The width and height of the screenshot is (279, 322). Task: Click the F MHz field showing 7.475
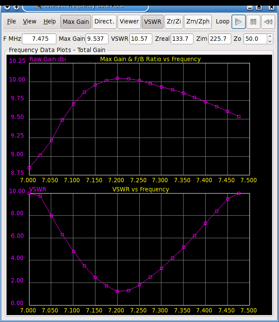tap(39, 39)
